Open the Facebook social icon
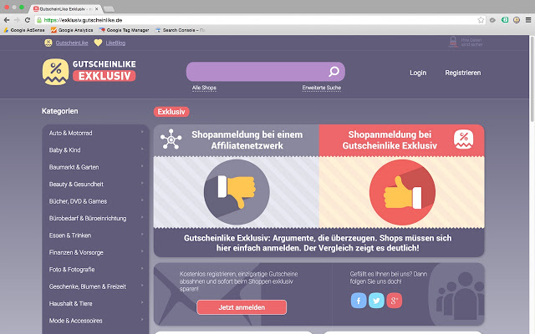This screenshot has width=535, height=334. click(359, 301)
